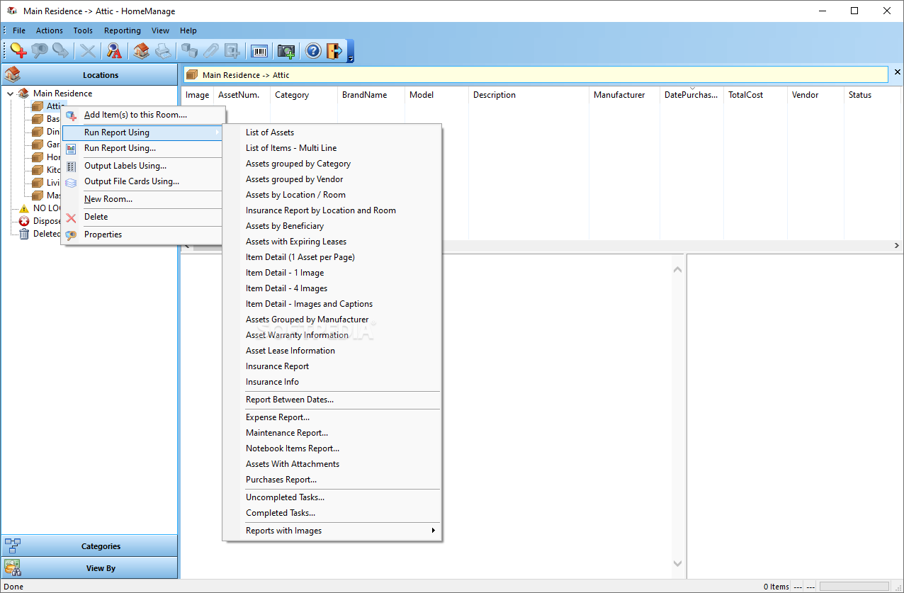Click the exit door toolbar icon
Viewport: 904px width, 593px height.
334,51
